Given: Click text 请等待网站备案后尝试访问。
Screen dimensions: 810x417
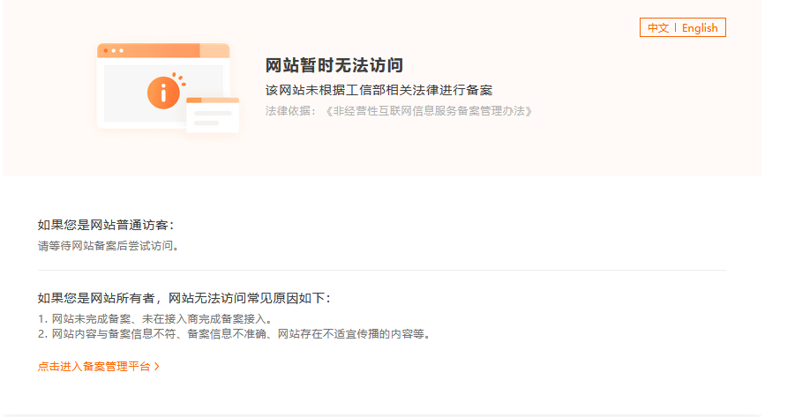Looking at the screenshot, I should coord(109,246).
